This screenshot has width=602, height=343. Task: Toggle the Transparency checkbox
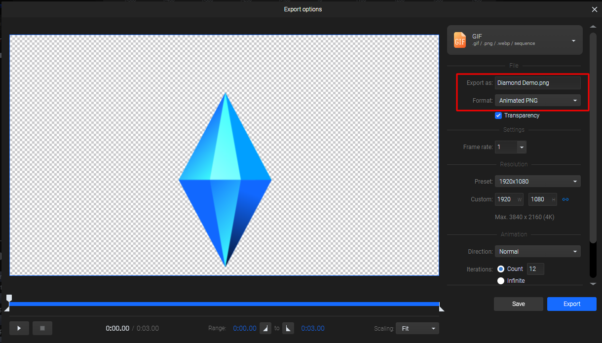pyautogui.click(x=498, y=115)
